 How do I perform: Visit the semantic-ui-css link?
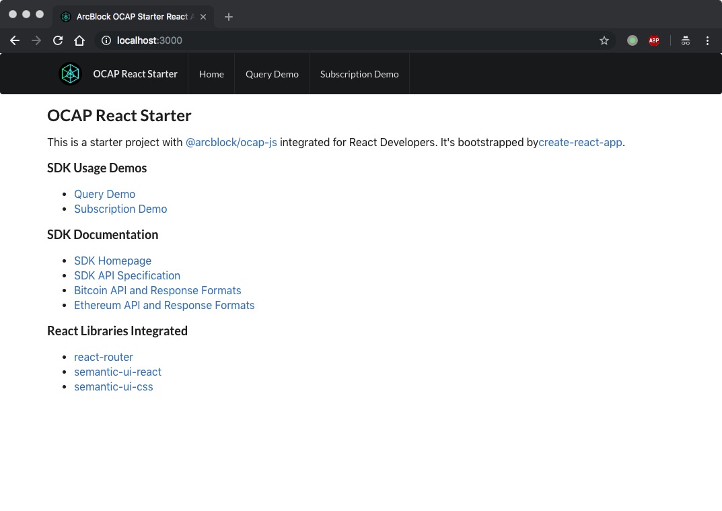click(113, 386)
